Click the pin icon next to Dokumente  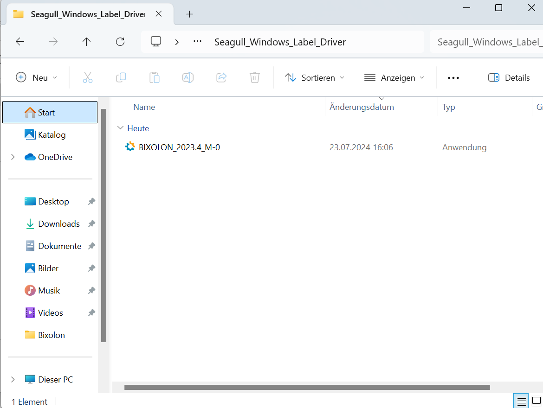click(x=91, y=246)
